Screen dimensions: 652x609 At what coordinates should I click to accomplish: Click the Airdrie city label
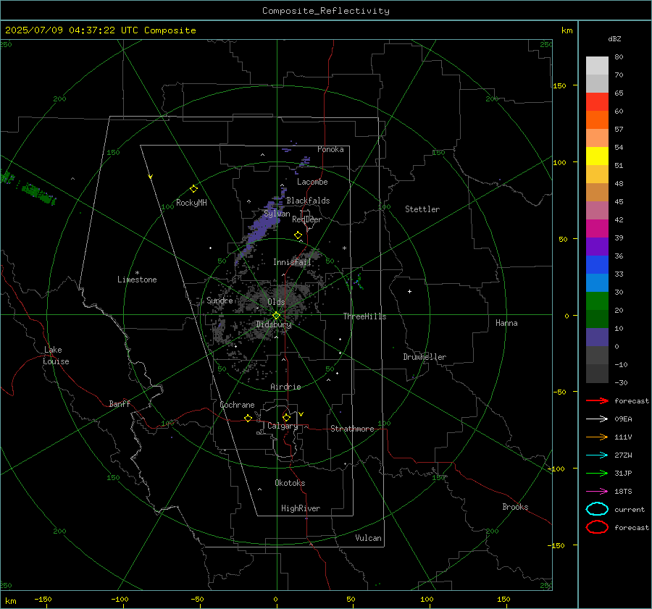(285, 387)
